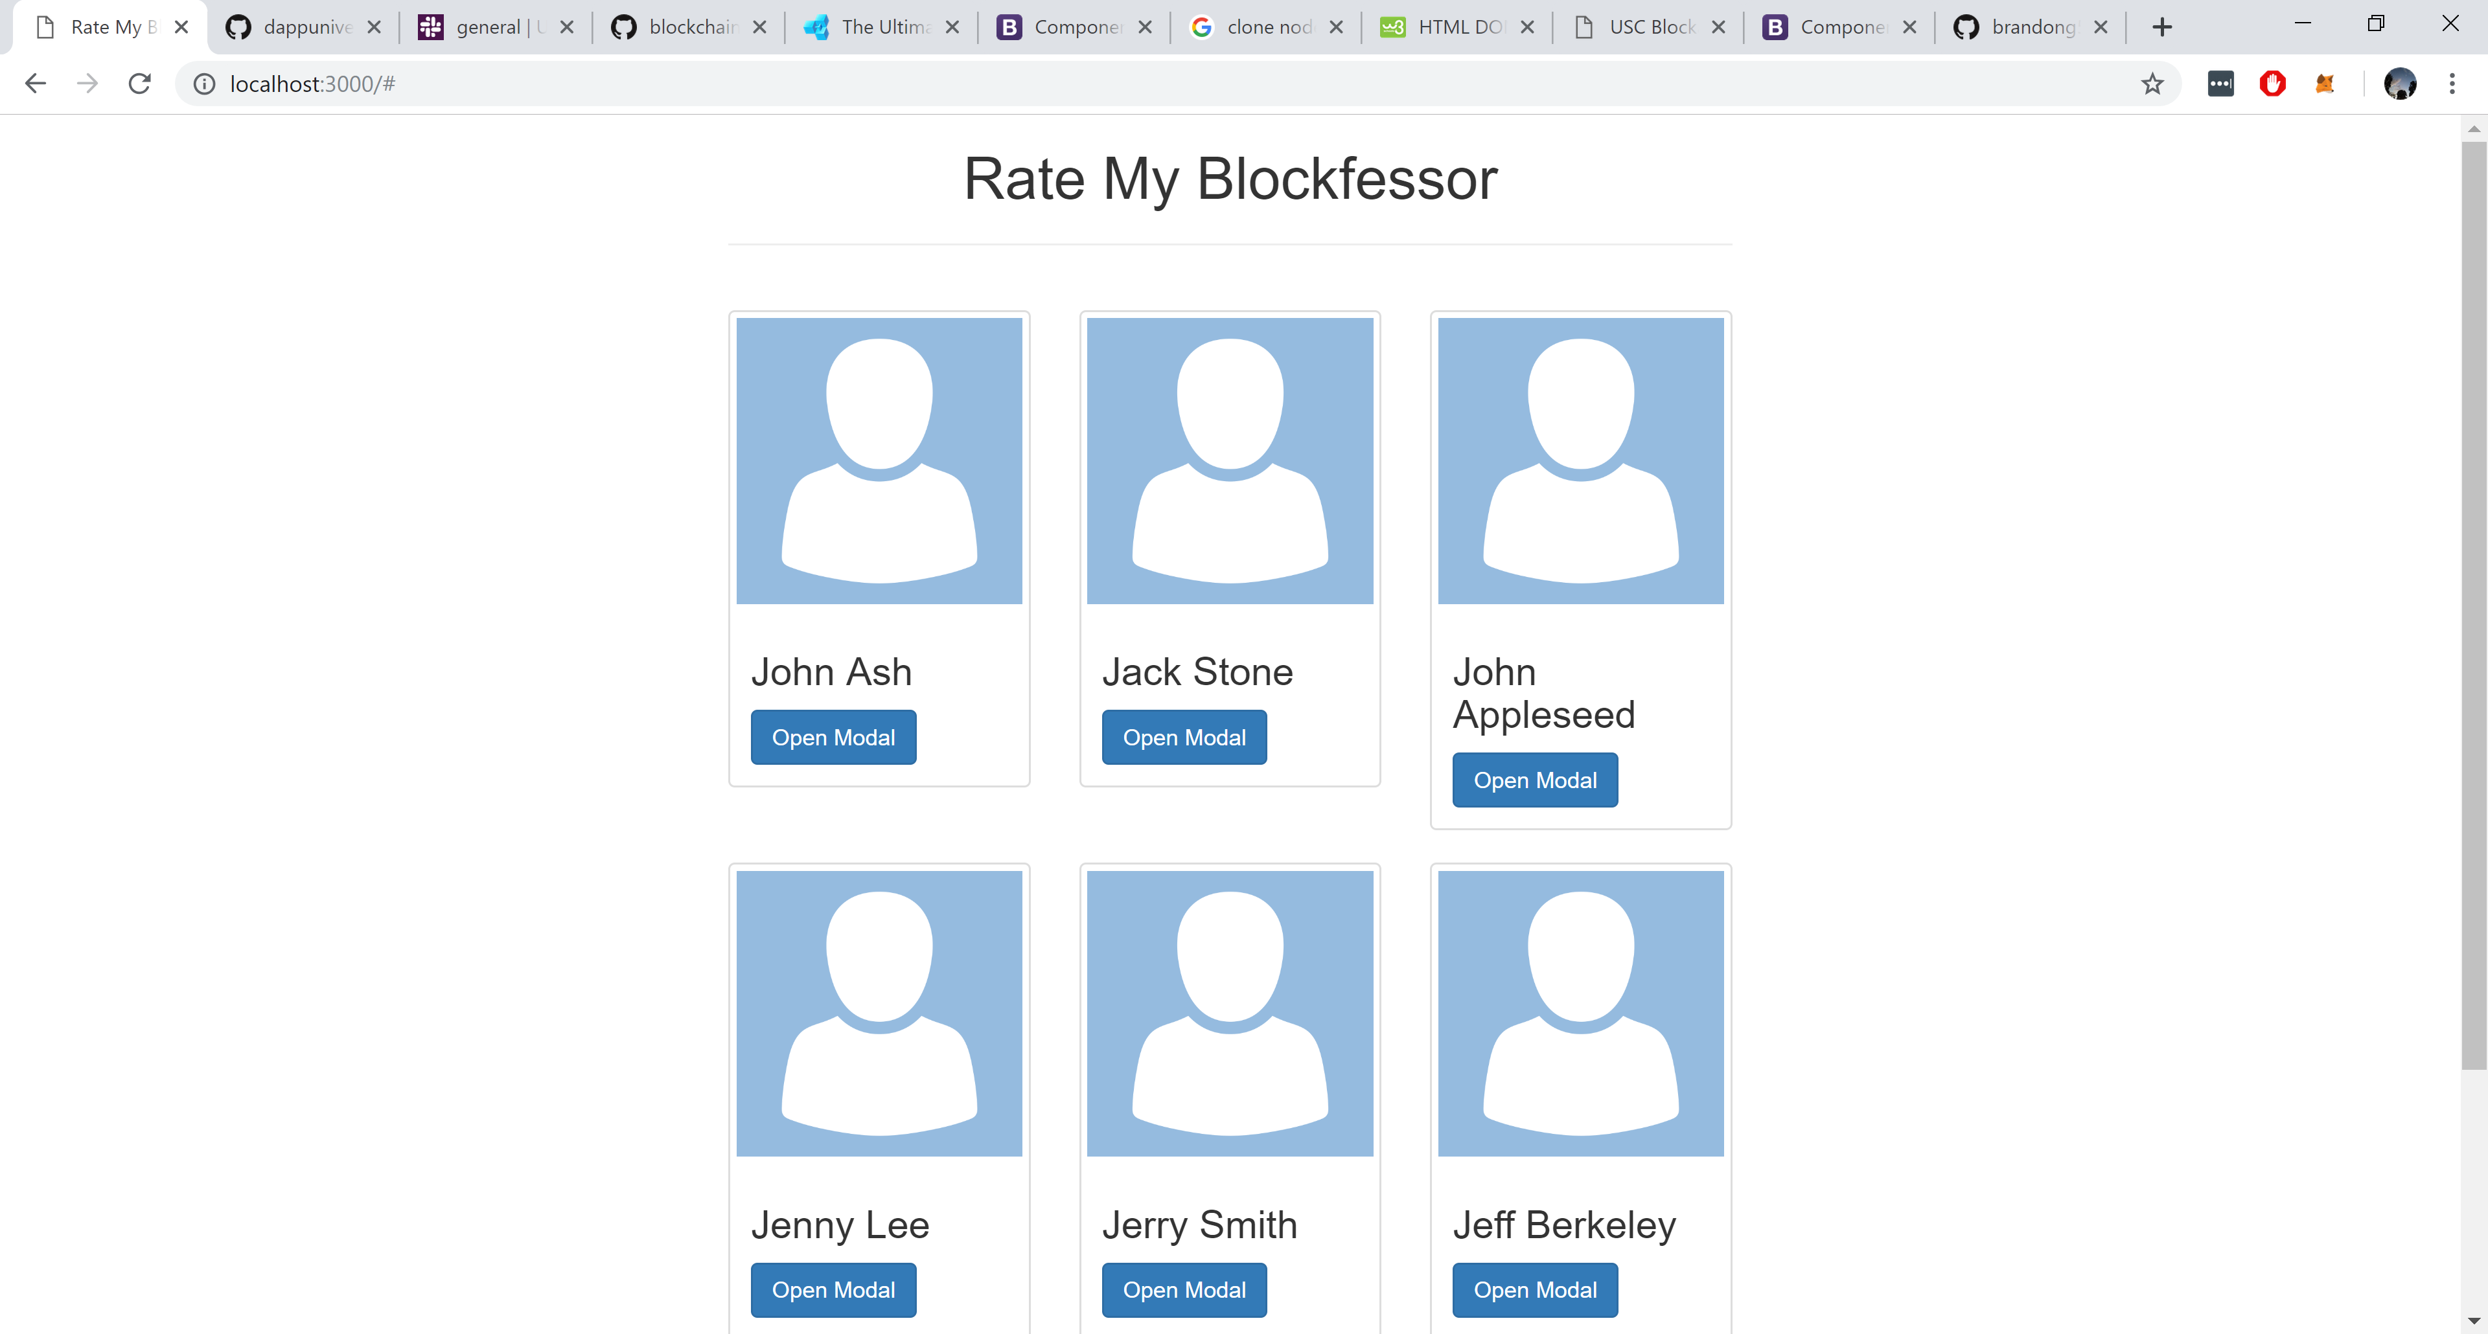Reload the current page

tap(140, 84)
